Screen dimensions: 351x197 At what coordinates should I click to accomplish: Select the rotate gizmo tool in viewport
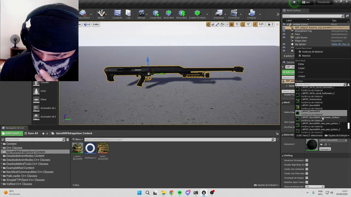213,24
